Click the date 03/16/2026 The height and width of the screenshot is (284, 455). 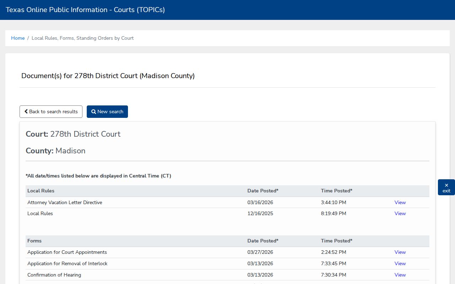260,202
